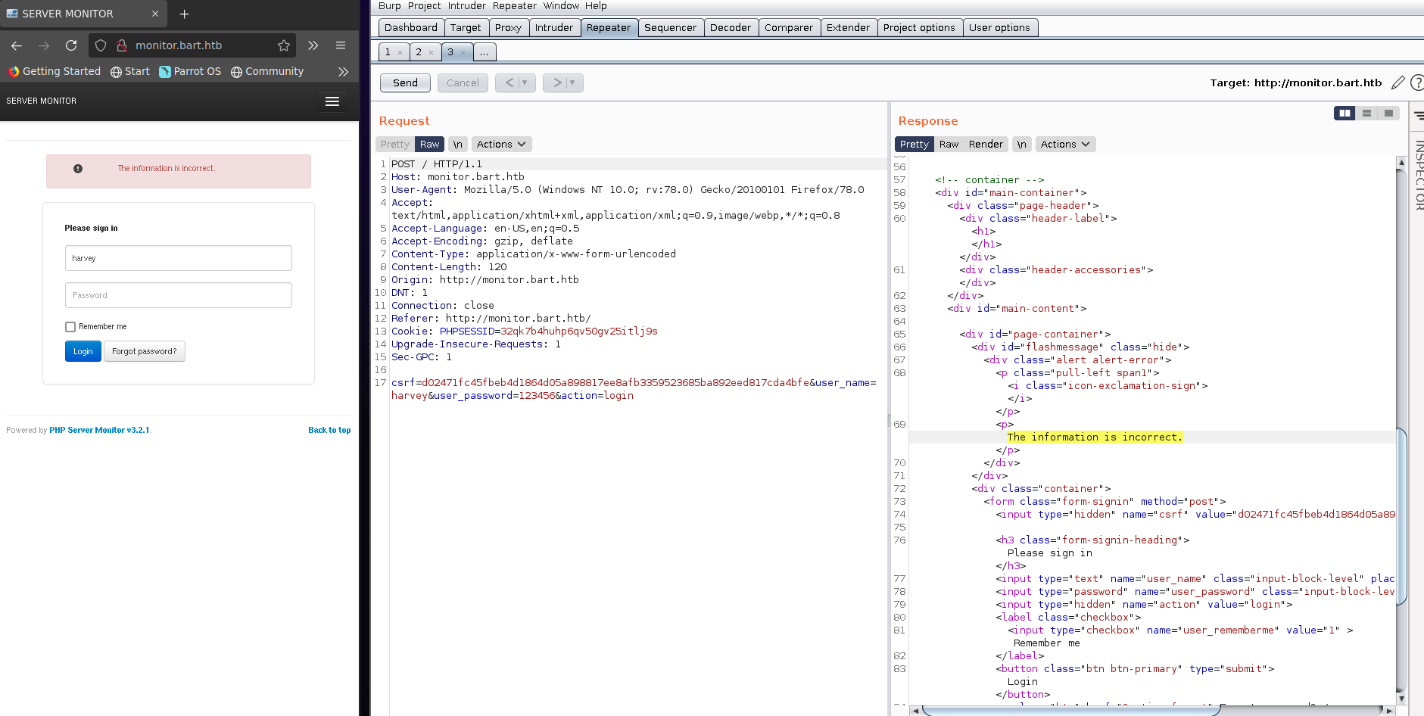Switch to the Extender tab
The image size is (1424, 716).
(x=848, y=28)
